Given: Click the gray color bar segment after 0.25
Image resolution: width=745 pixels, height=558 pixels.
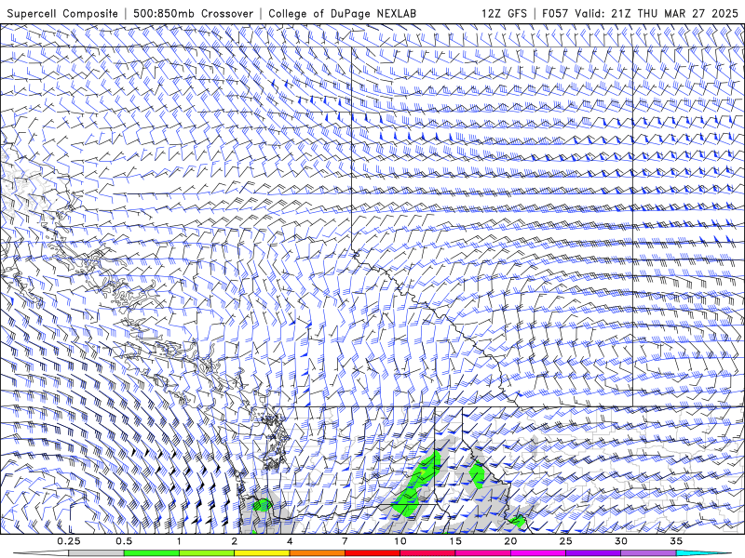Looking at the screenshot, I should [x=96, y=553].
